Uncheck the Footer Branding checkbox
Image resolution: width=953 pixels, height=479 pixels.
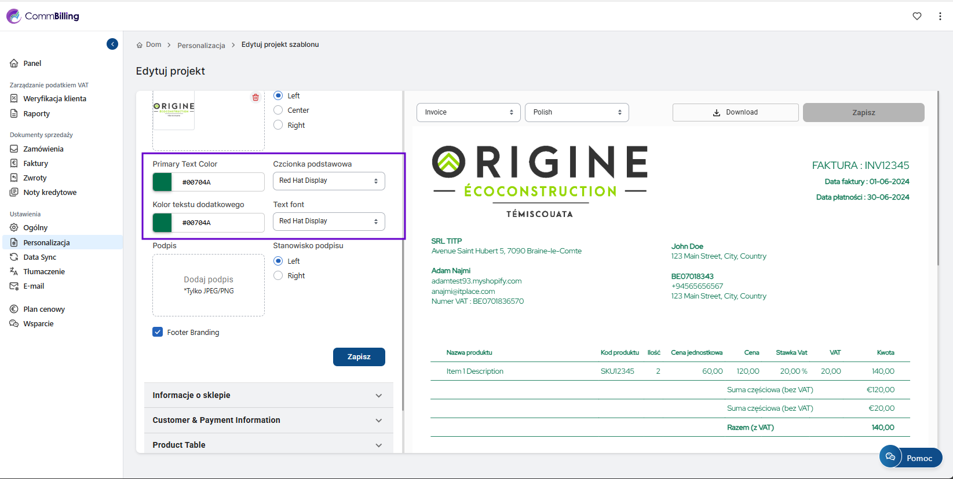click(x=158, y=332)
